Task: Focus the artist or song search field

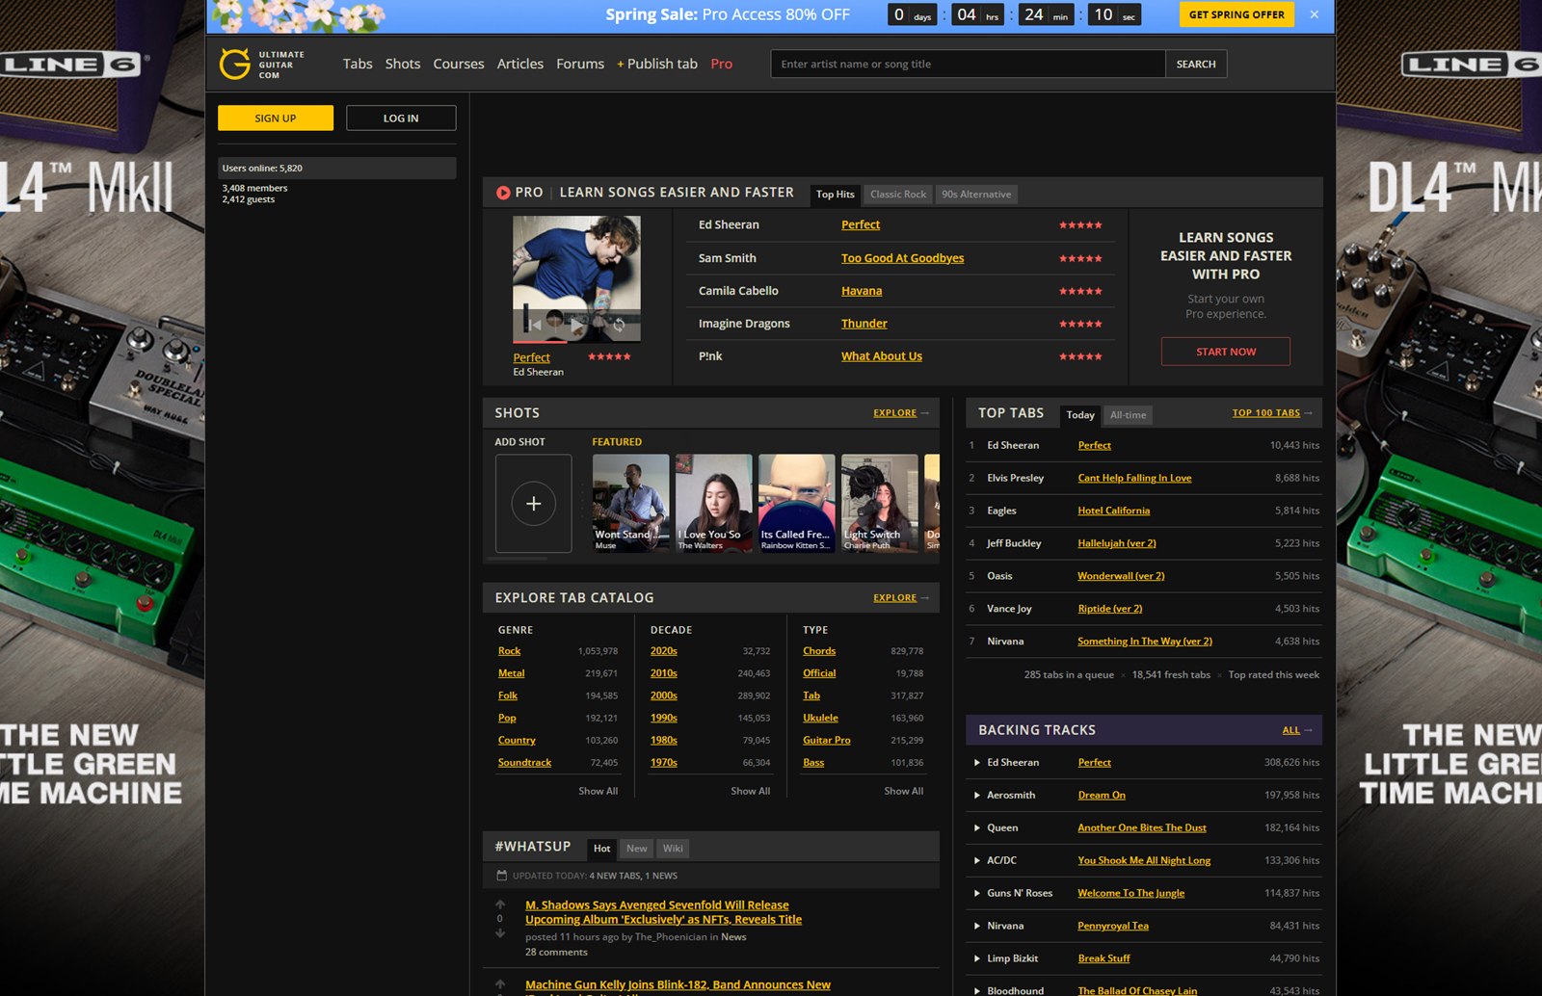Action: pos(968,64)
